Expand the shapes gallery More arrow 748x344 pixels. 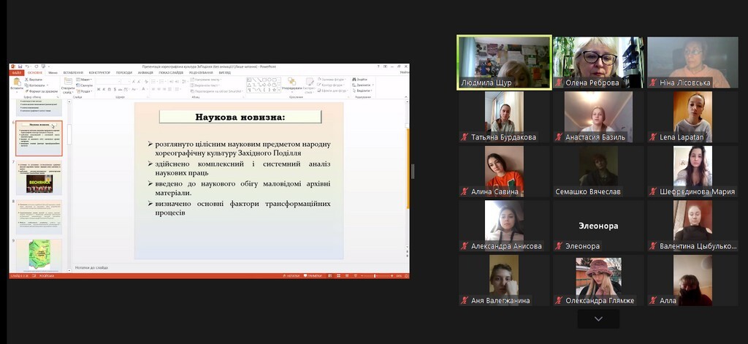279,90
